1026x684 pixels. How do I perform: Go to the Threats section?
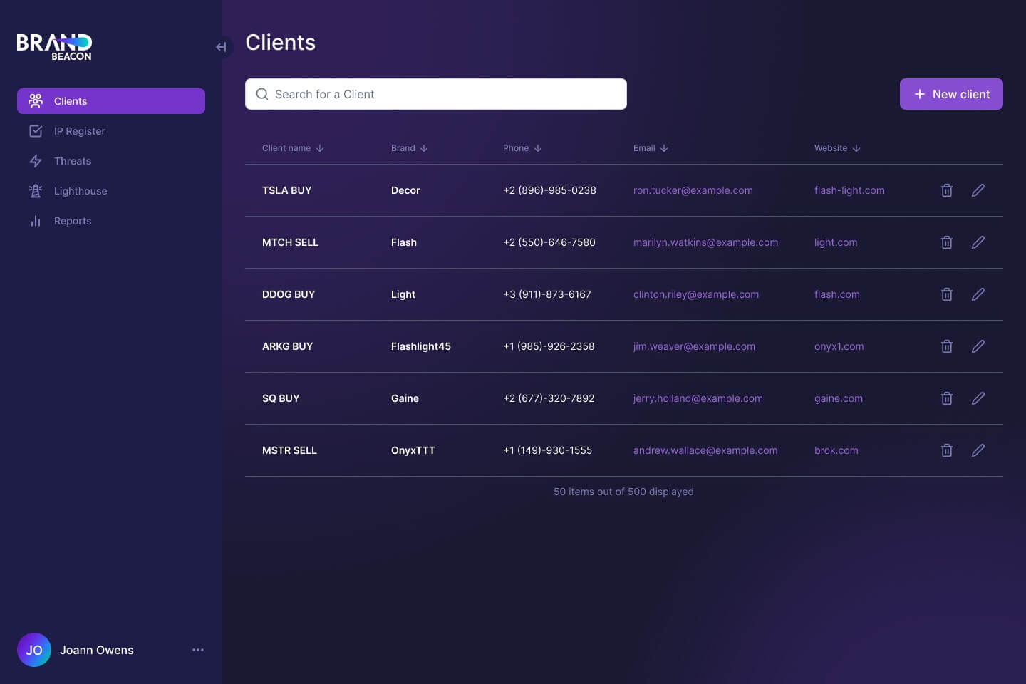pos(72,161)
